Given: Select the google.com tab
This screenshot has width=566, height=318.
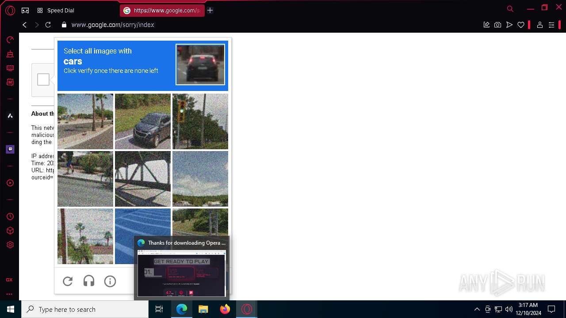Looking at the screenshot, I should 162,10.
